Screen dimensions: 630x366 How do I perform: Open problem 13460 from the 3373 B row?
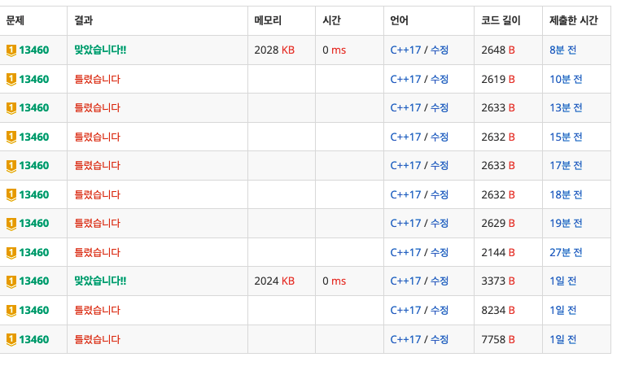tap(34, 281)
